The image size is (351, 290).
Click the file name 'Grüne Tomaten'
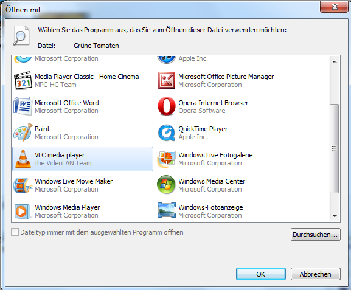point(96,46)
